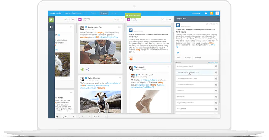Viewport: 269px width, 140px height.
Task: Click the Macro Applied notification banner
Action: (133, 16)
